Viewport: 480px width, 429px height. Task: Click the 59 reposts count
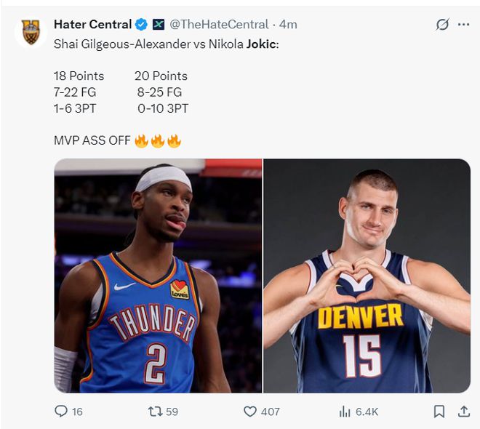(172, 412)
